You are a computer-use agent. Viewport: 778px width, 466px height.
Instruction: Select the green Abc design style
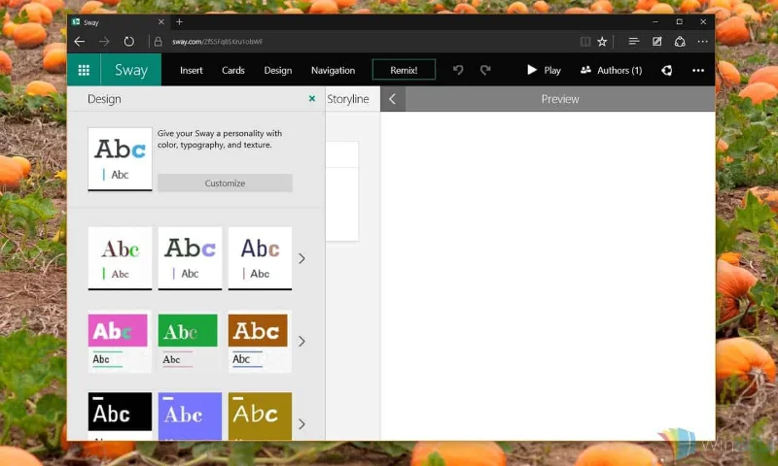(x=190, y=340)
